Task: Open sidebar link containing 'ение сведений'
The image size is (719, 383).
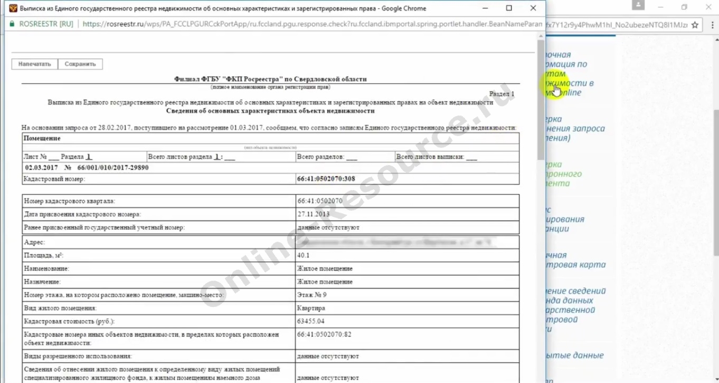Action: coord(575,310)
